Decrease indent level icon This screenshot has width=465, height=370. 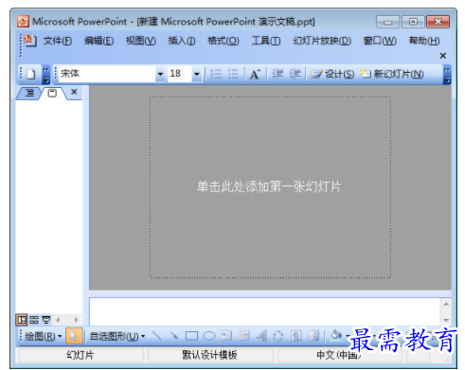click(277, 75)
